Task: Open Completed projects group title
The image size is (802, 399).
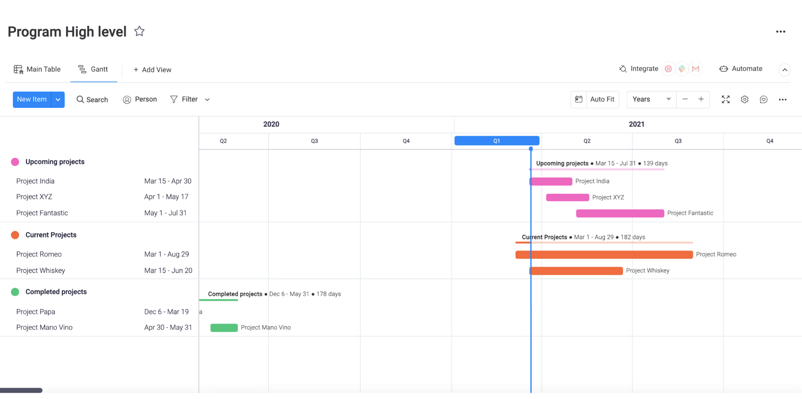Action: pyautogui.click(x=56, y=292)
